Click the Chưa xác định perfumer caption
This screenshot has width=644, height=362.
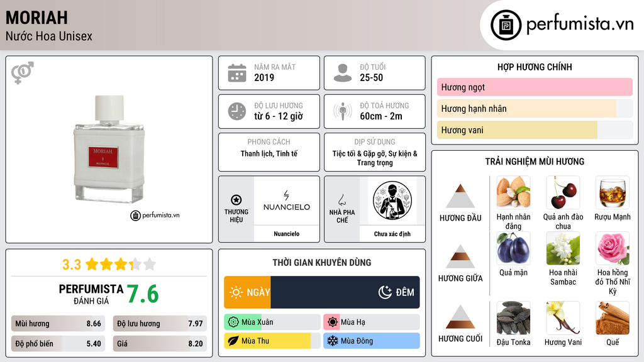392,234
